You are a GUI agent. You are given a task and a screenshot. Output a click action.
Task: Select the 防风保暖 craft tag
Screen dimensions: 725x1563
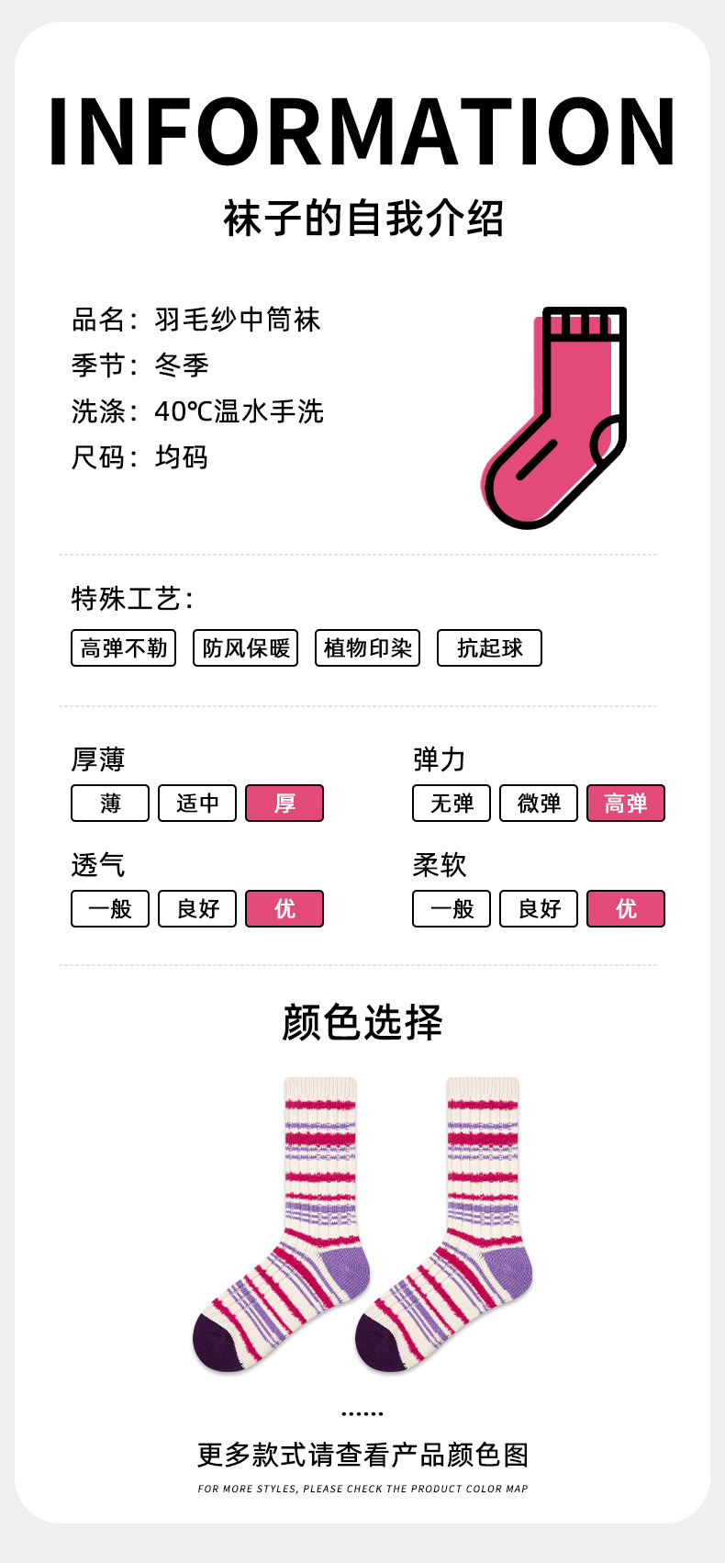coord(245,648)
